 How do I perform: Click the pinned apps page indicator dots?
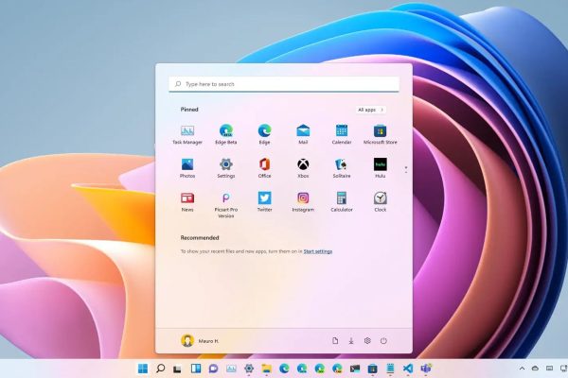pyautogui.click(x=406, y=169)
